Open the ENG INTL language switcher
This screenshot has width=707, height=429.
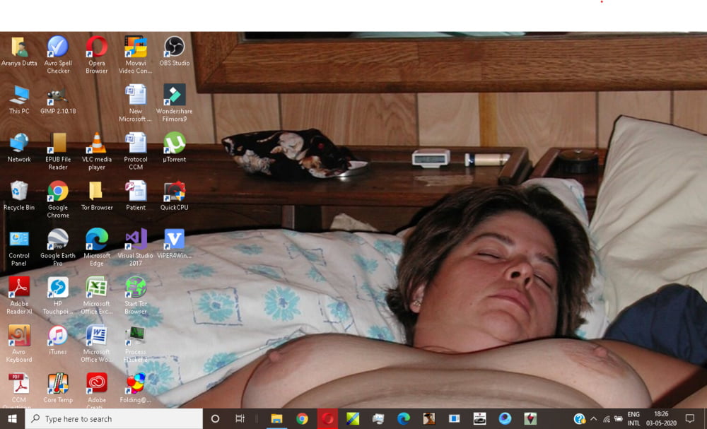pyautogui.click(x=634, y=418)
